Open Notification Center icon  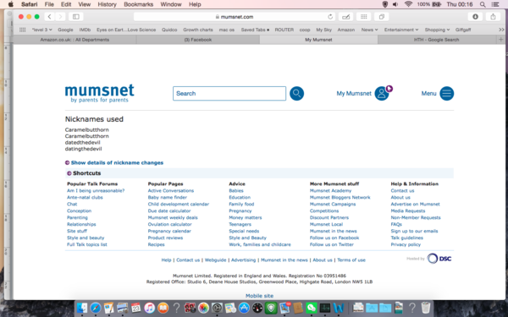[x=495, y=4]
